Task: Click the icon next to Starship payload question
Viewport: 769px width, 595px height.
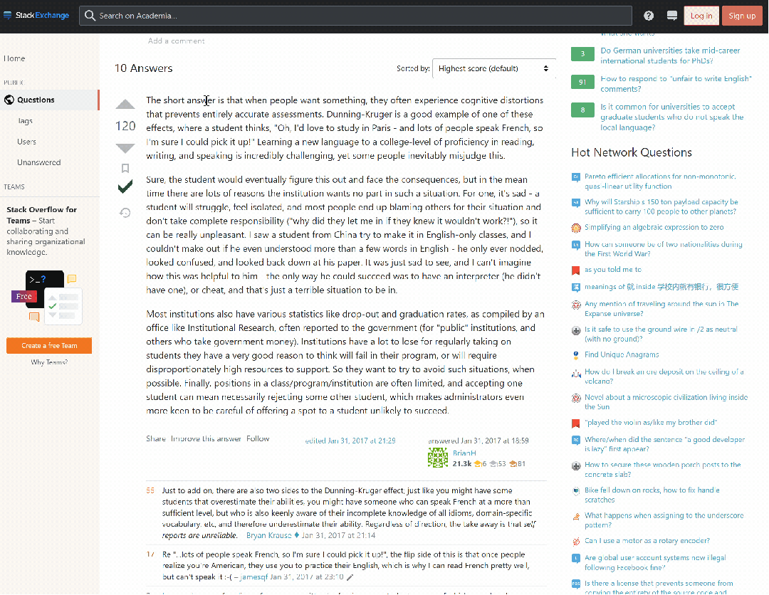Action: click(x=576, y=202)
